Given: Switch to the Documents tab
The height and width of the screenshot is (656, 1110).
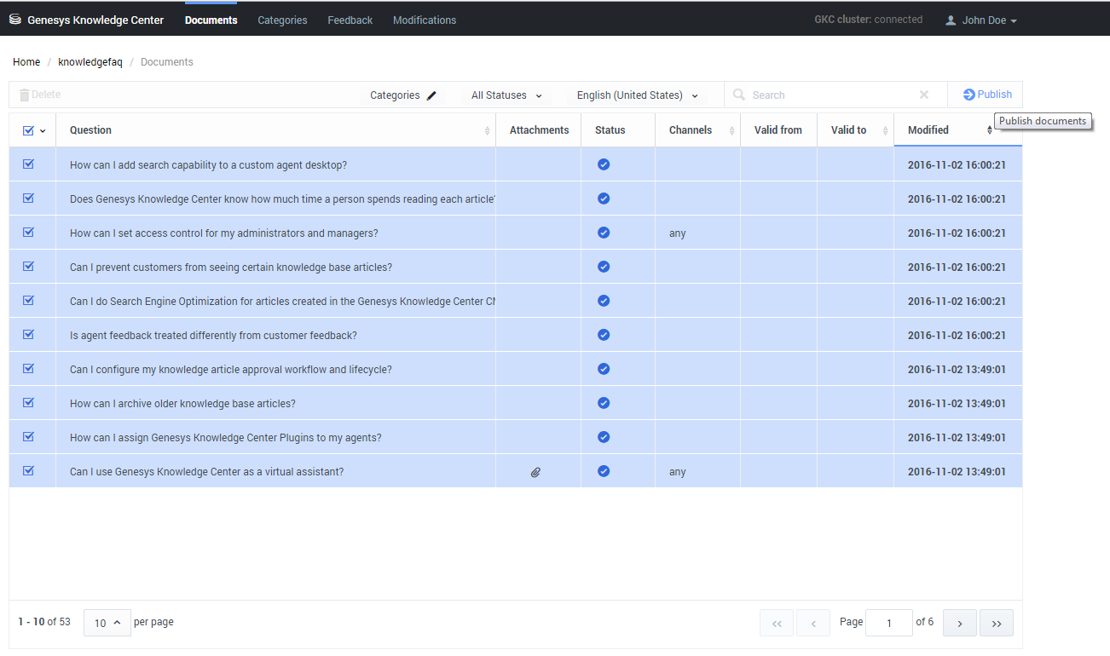Looking at the screenshot, I should click(x=211, y=20).
